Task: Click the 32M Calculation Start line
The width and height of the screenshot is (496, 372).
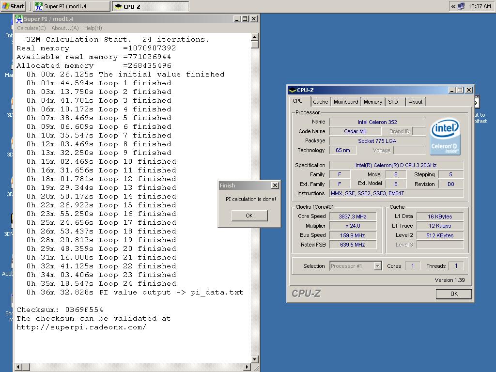Action: pos(117,40)
